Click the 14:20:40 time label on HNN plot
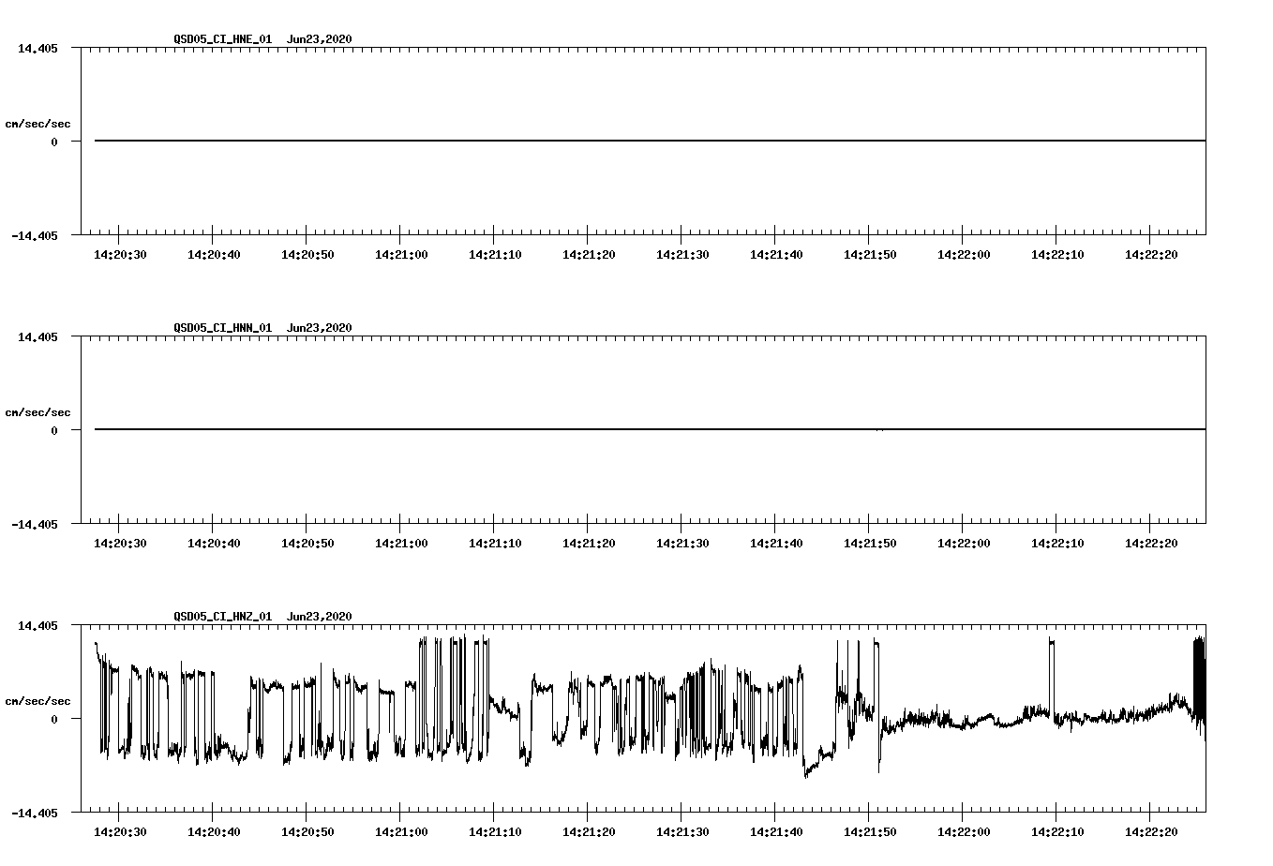 click(213, 544)
